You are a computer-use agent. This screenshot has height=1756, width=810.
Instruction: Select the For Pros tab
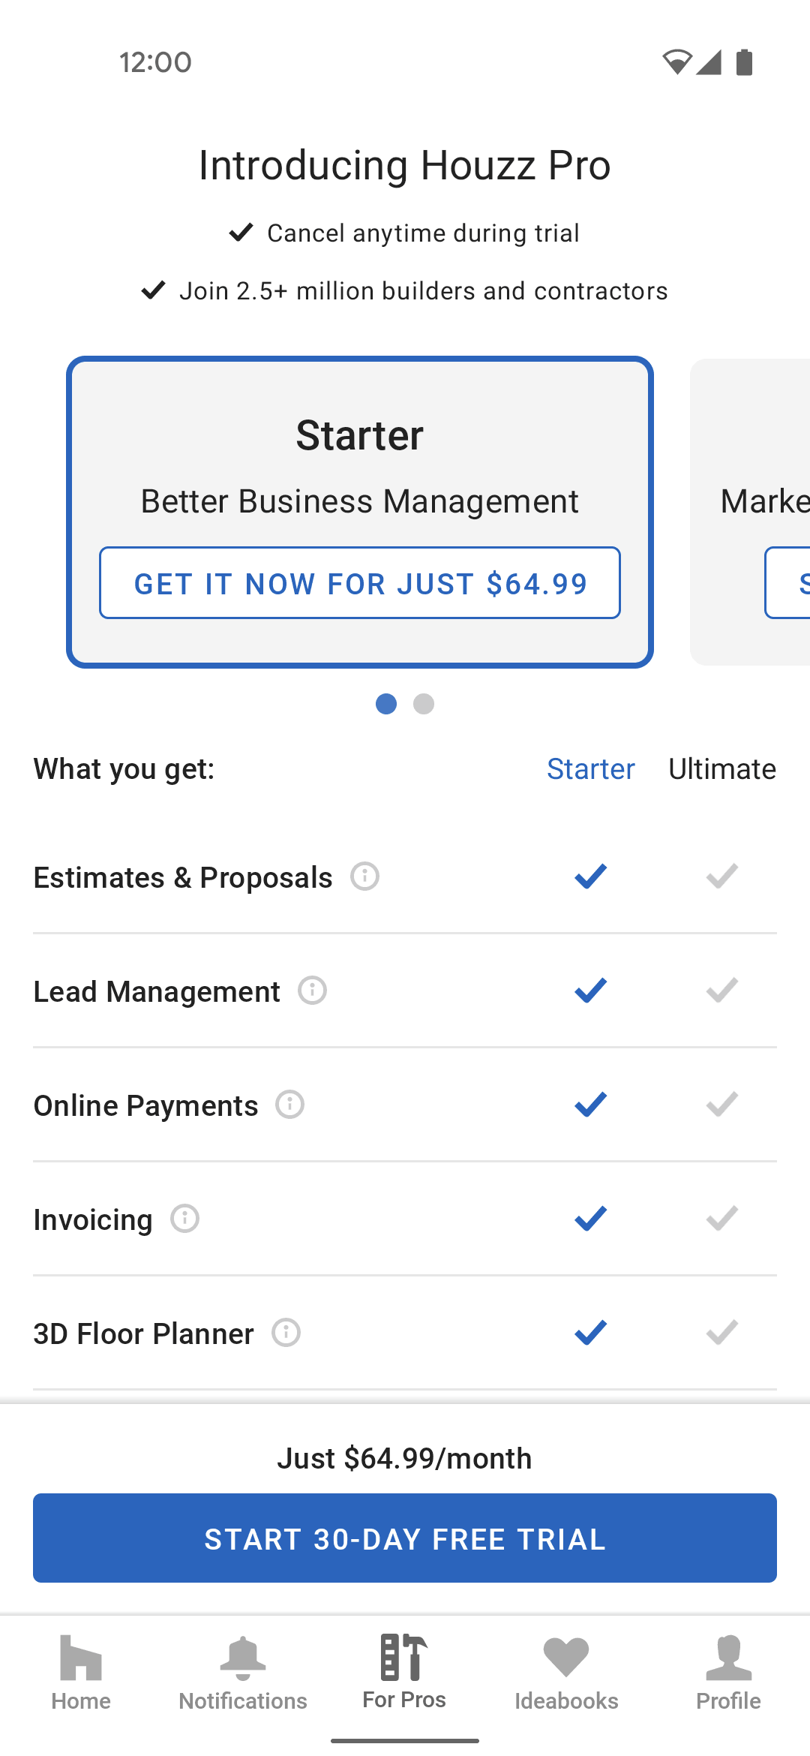coord(404,1672)
